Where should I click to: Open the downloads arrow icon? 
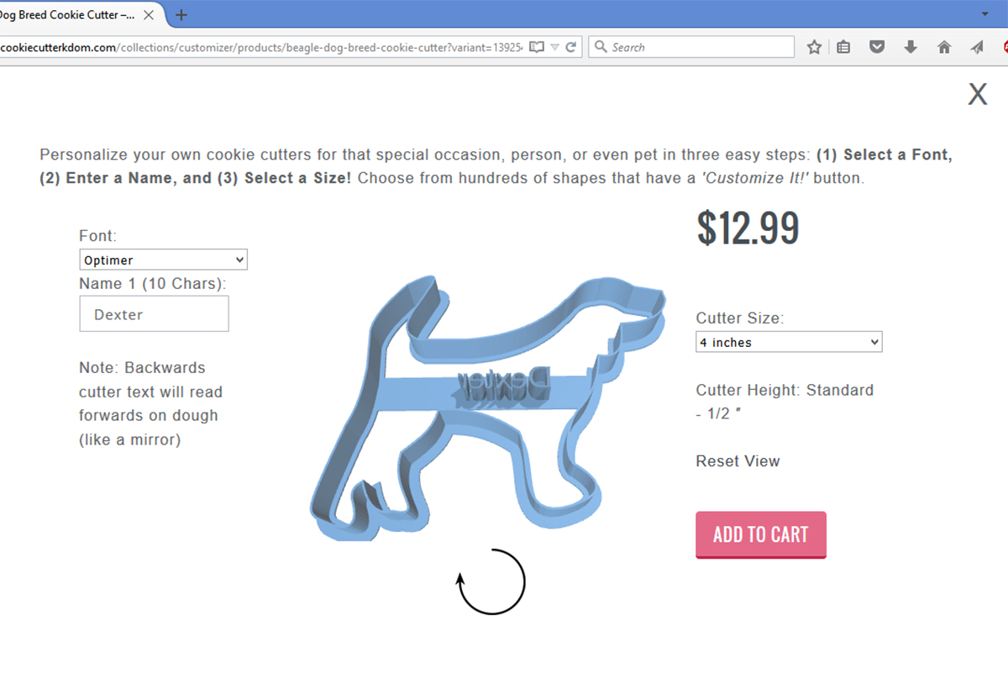click(911, 47)
